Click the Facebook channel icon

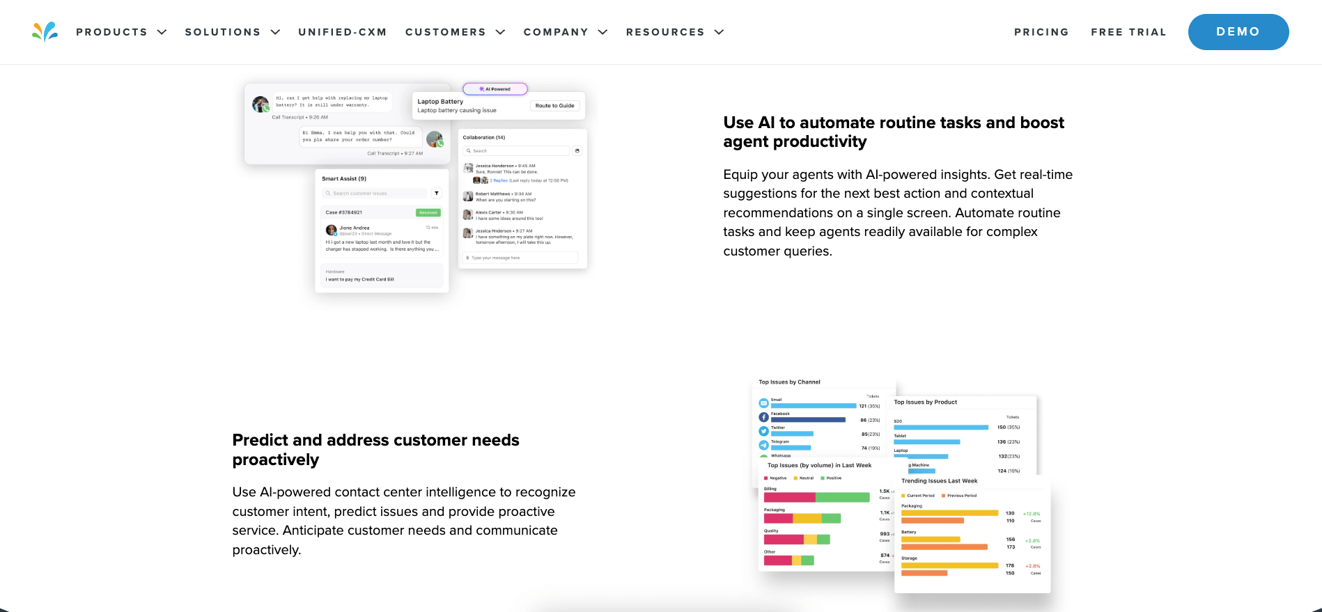coord(764,417)
